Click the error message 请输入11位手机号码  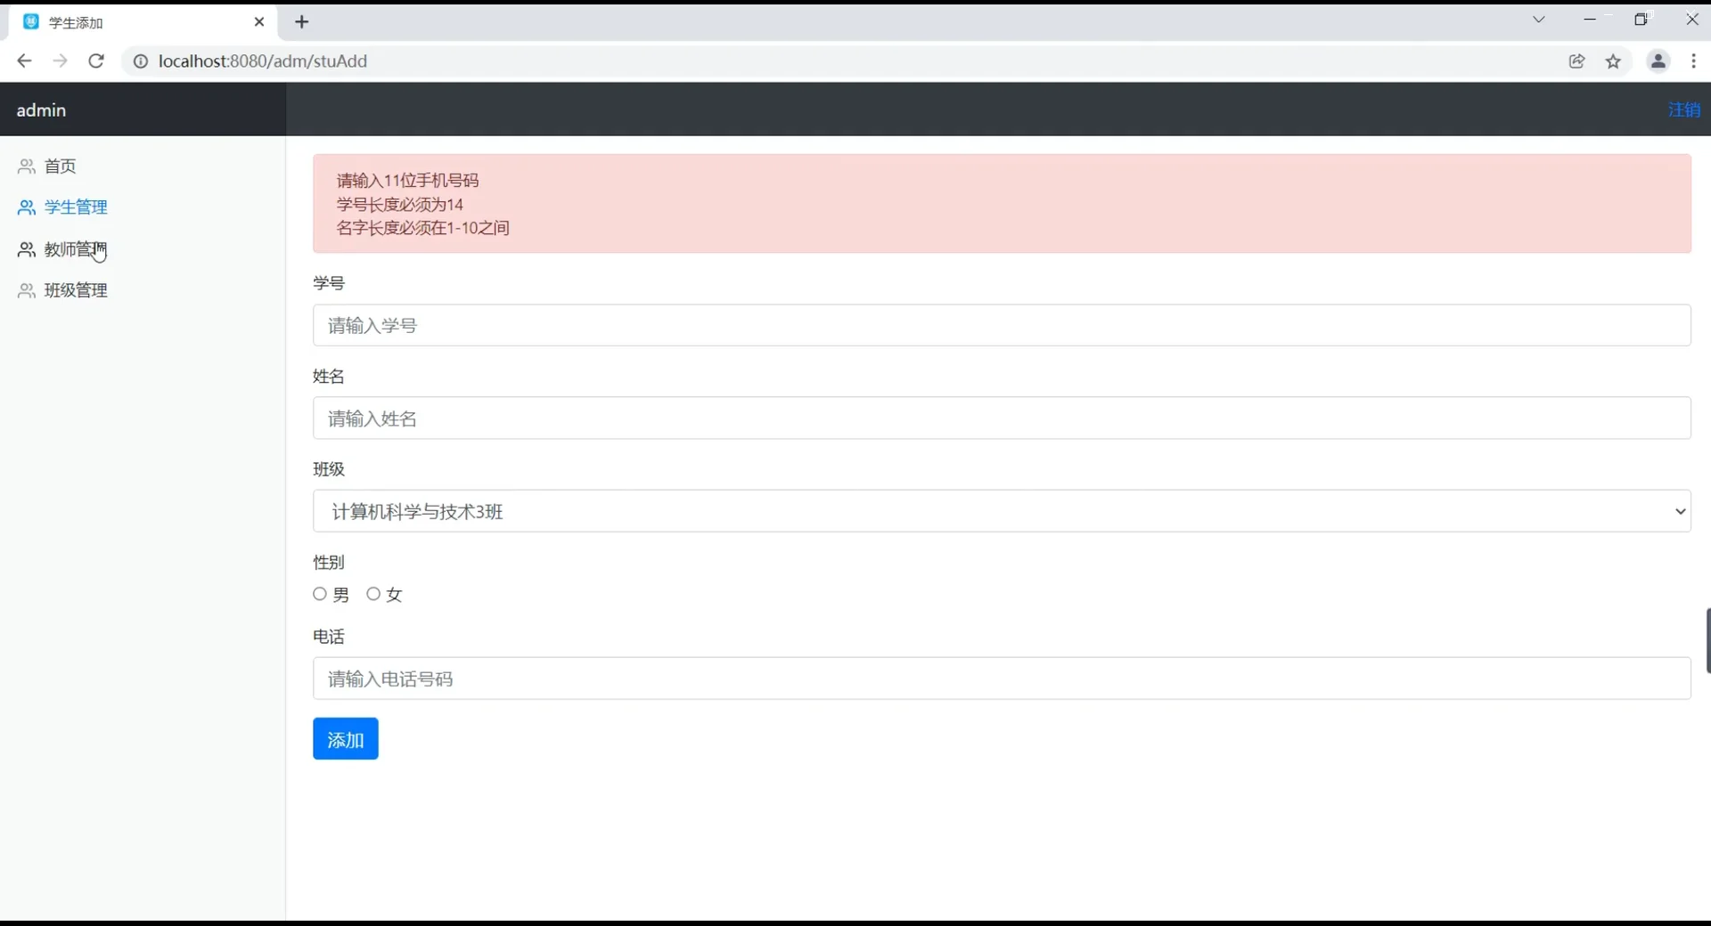click(407, 180)
